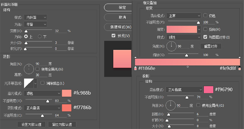Edit drop shadow 角度 field showing 90
The image size is (244, 129).
182,105
